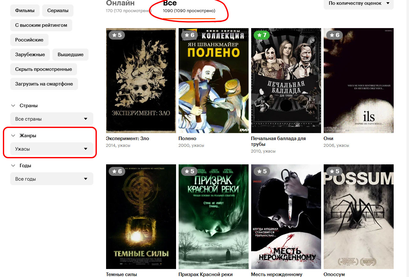Toggle Загрузить на смартфоне filter
The width and height of the screenshot is (409, 277).
pos(44,84)
